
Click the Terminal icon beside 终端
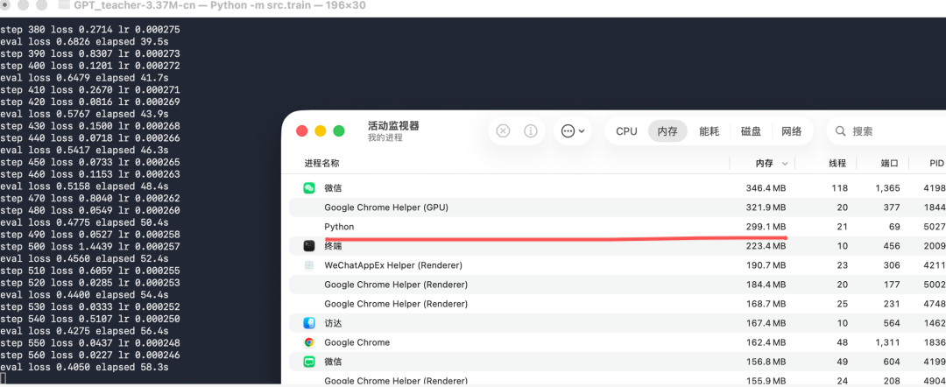coord(309,246)
